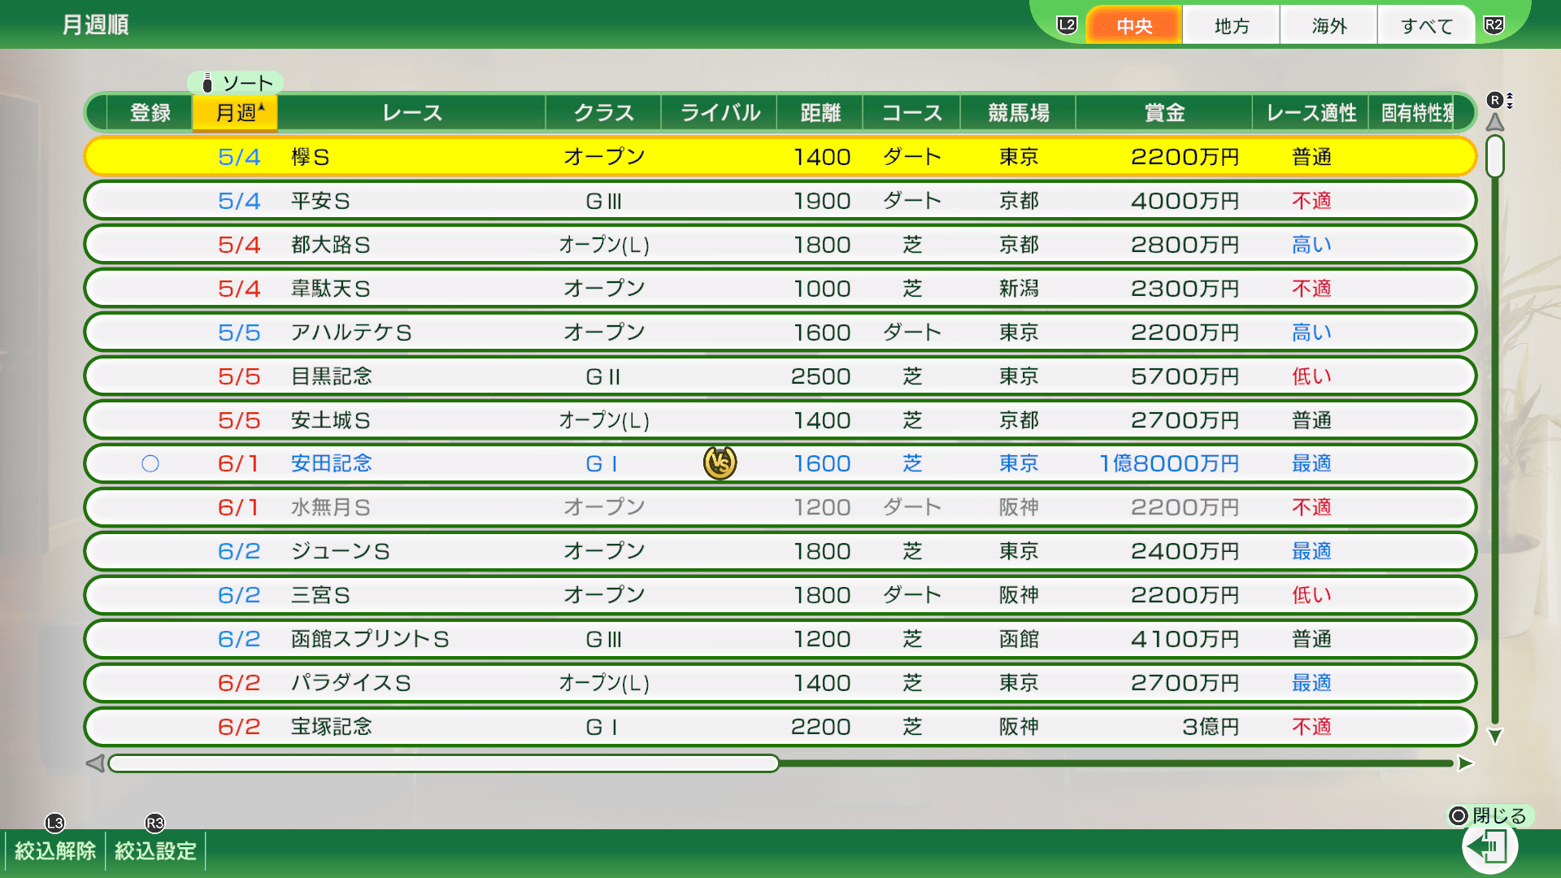This screenshot has height=878, width=1561.
Task: Click the L2 shoulder button icon
Action: (x=1067, y=25)
